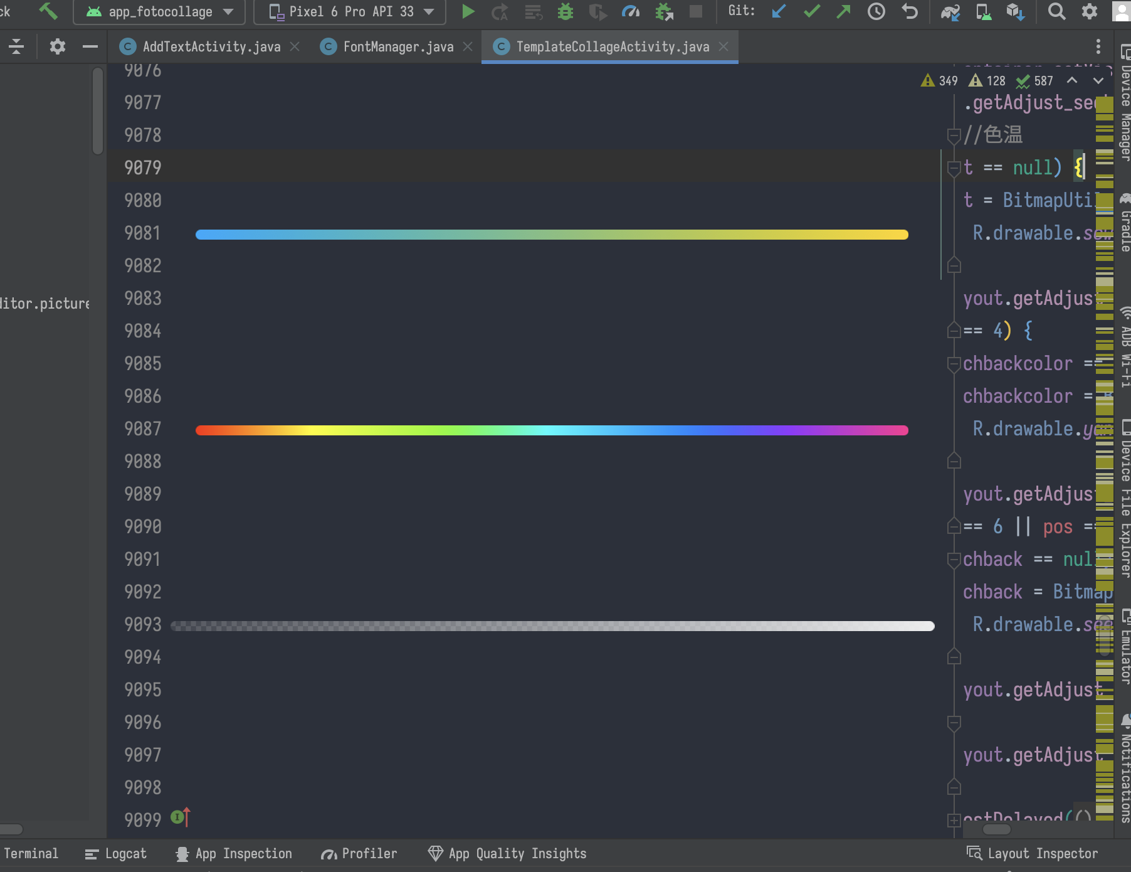Jump to the next highlighted error arrow
Image resolution: width=1131 pixels, height=872 pixels.
click(1098, 81)
